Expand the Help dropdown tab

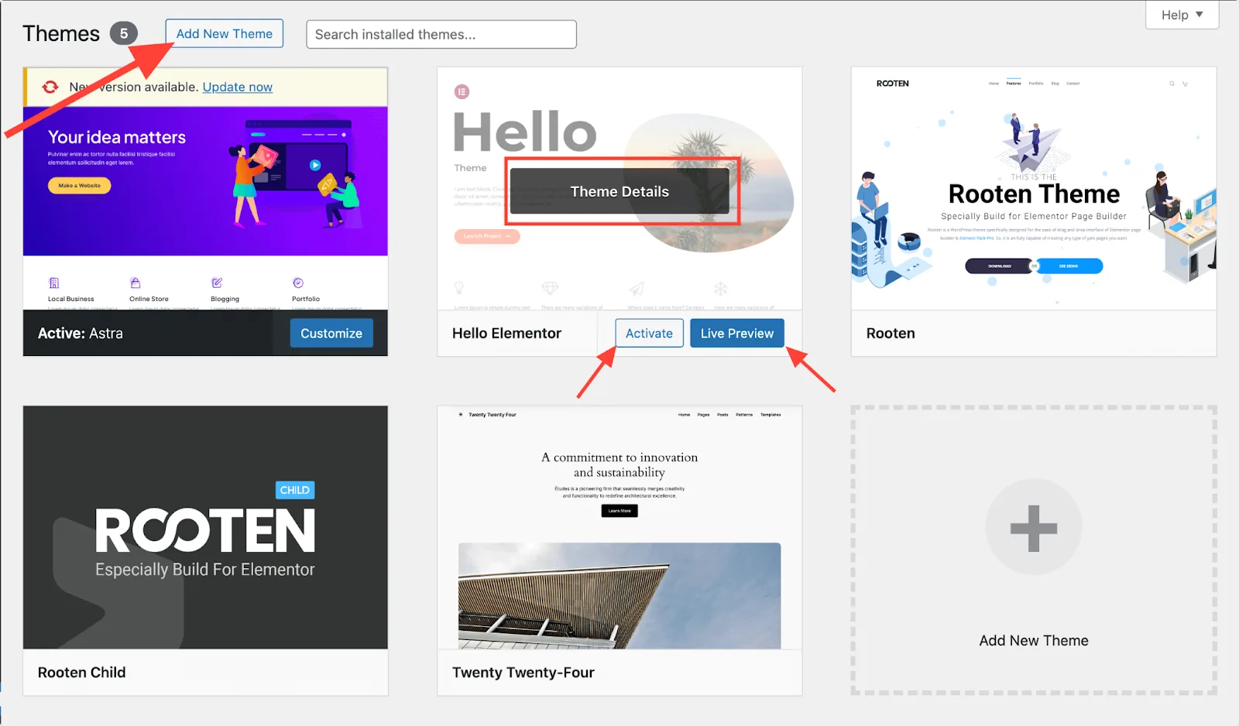pos(1182,15)
